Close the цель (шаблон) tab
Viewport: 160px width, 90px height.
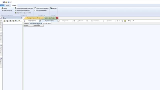coord(57,18)
